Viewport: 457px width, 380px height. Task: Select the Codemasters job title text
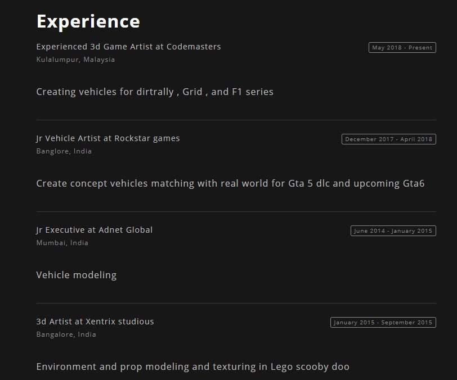point(128,47)
